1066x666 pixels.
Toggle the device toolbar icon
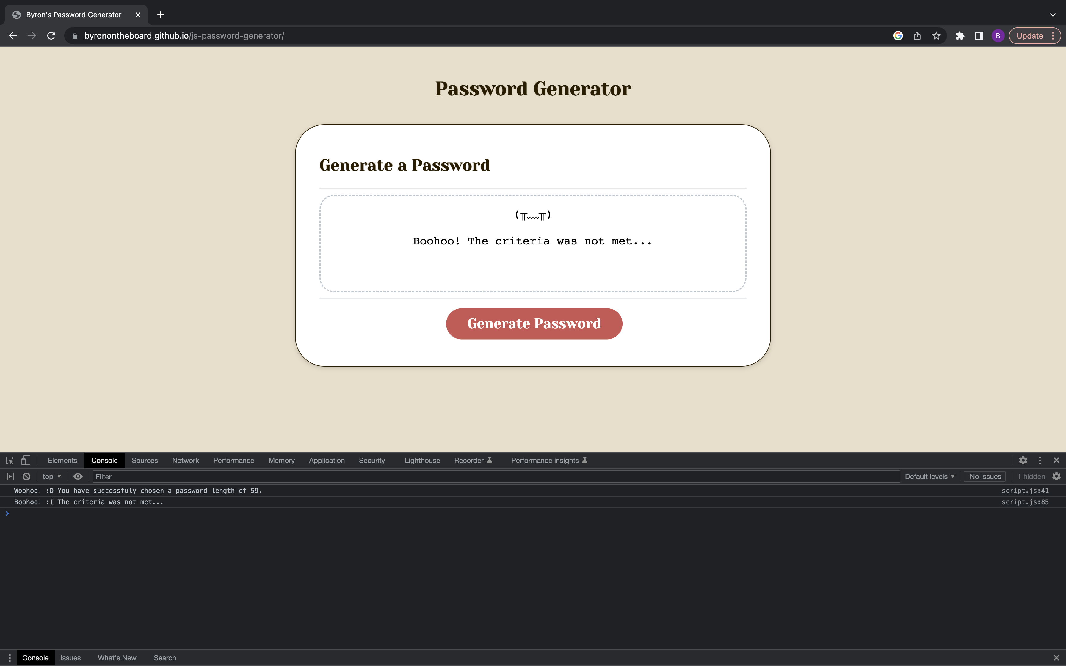coord(26,460)
